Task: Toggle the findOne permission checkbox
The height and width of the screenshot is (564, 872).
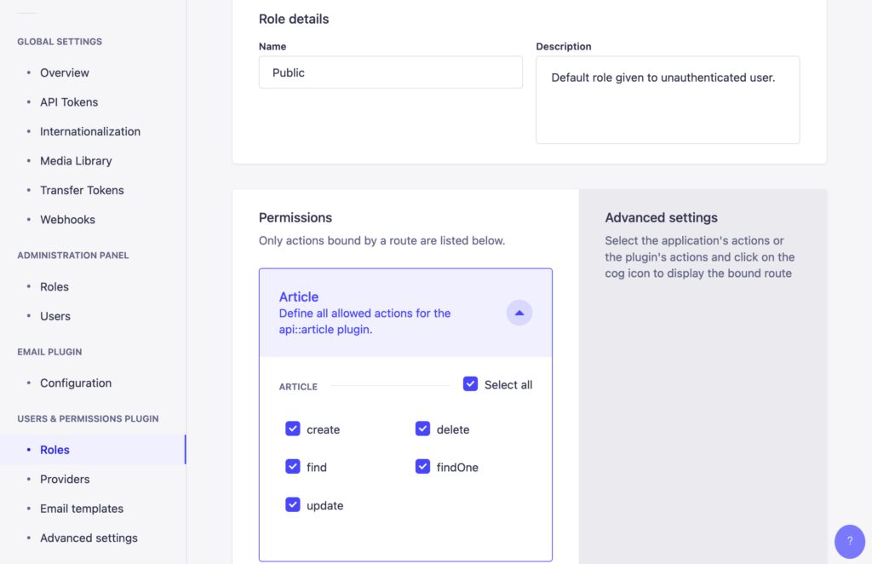Action: tap(422, 466)
